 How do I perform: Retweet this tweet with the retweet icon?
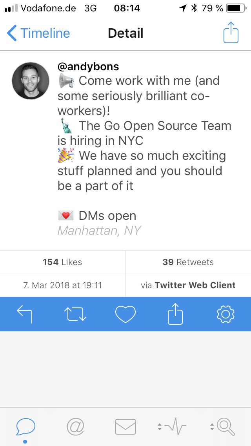click(75, 314)
